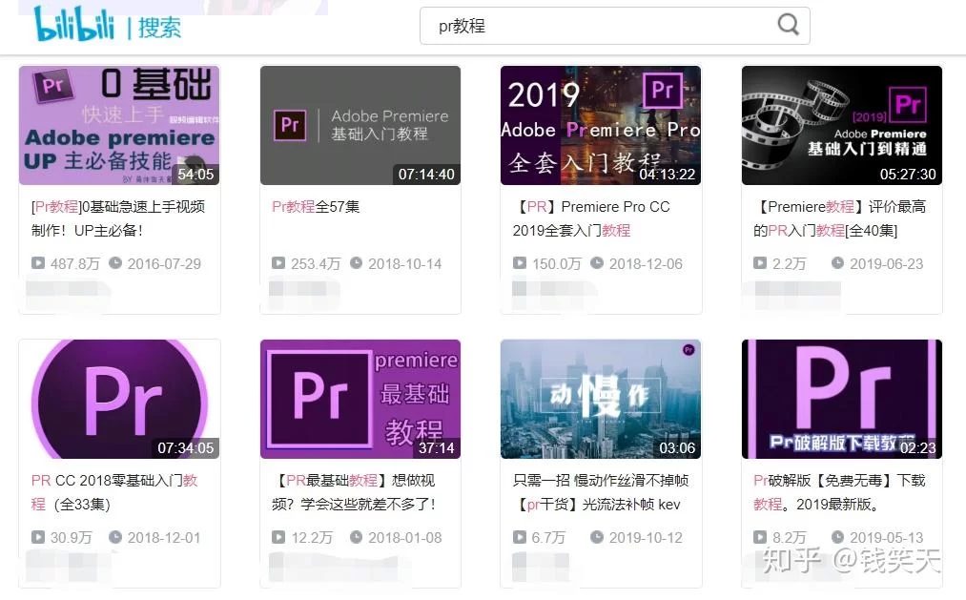This screenshot has height=600, width=966.
Task: Click the PR CC 2018零基础入门教程 title
Action: pos(114,491)
